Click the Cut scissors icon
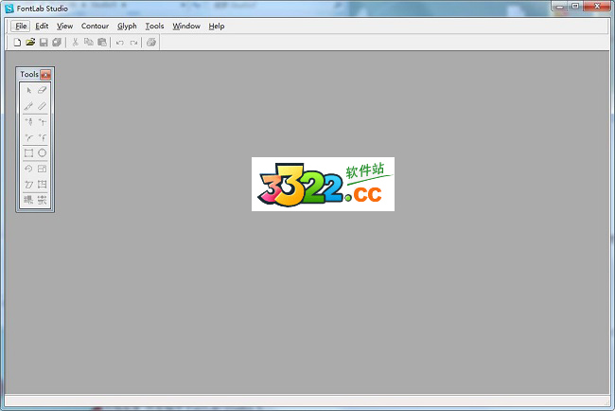 click(x=76, y=43)
